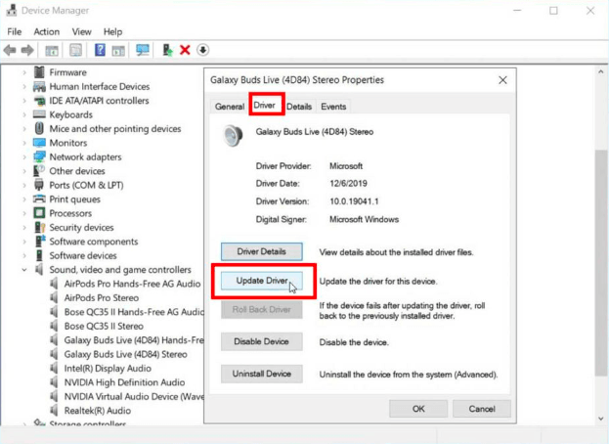Select NVIDIA High Definition Audio device
Screen dimensions: 609x444
coord(124,382)
